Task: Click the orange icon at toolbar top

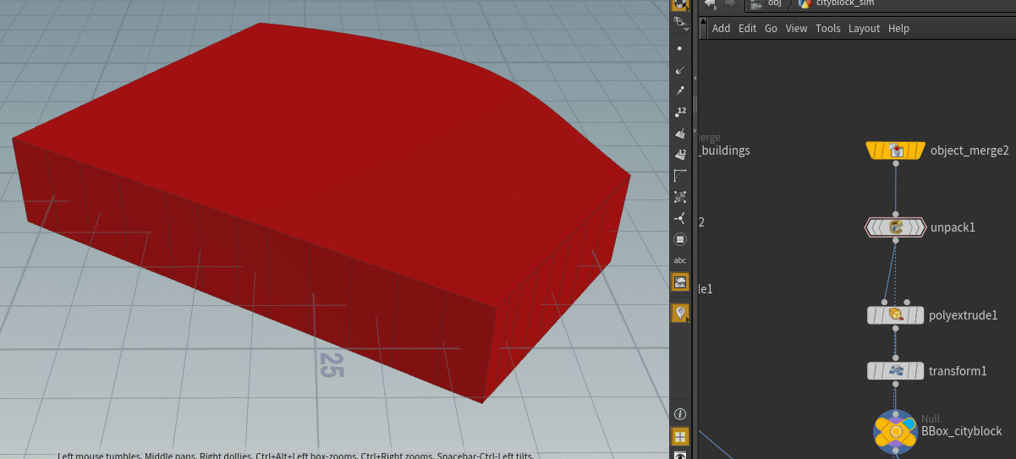Action: coord(680,4)
